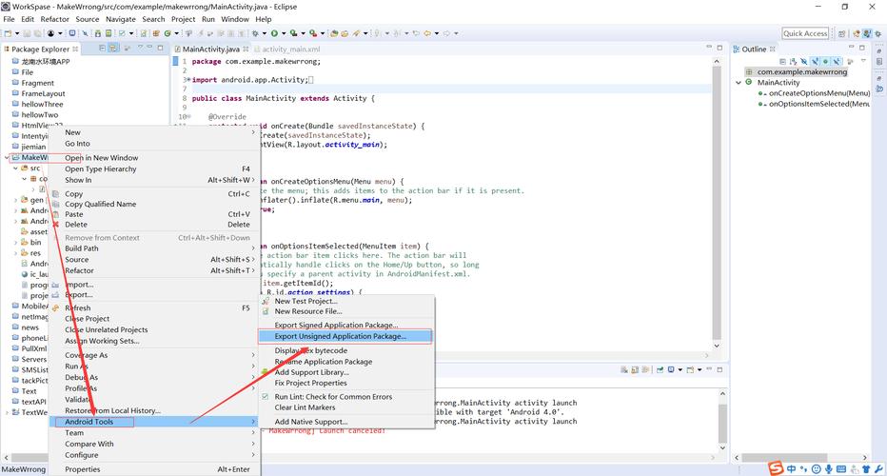Viewport: 887px width, 476px height.
Task: Click Link with Editor in Package Explorer
Action: [x=113, y=49]
